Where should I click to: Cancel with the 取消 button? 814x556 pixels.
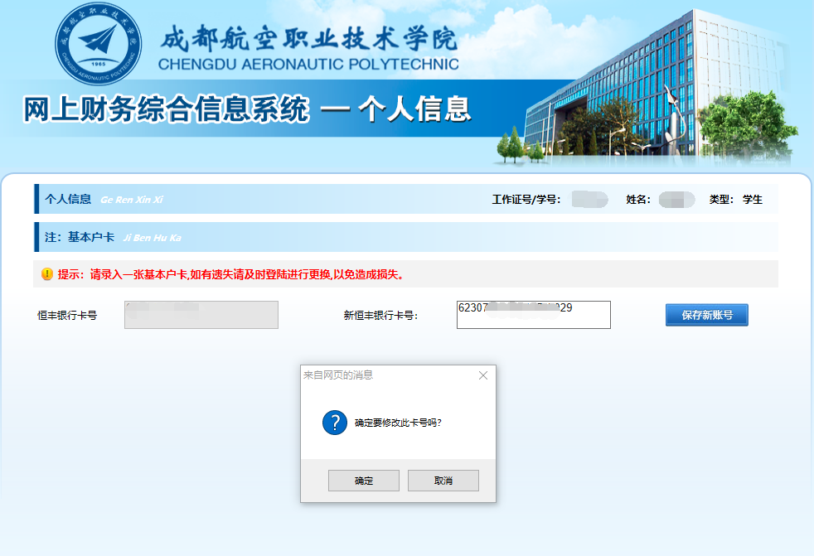pyautogui.click(x=443, y=481)
